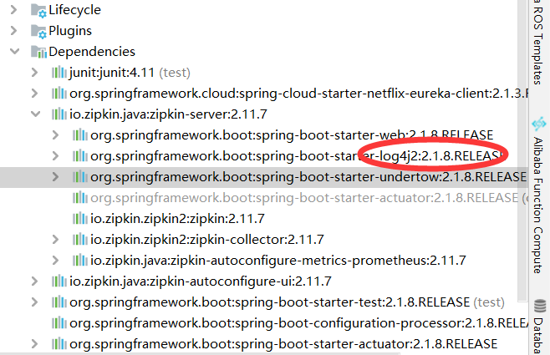550x355 pixels.
Task: Click the configuration-processor library icon
Action: pyautogui.click(x=59, y=322)
